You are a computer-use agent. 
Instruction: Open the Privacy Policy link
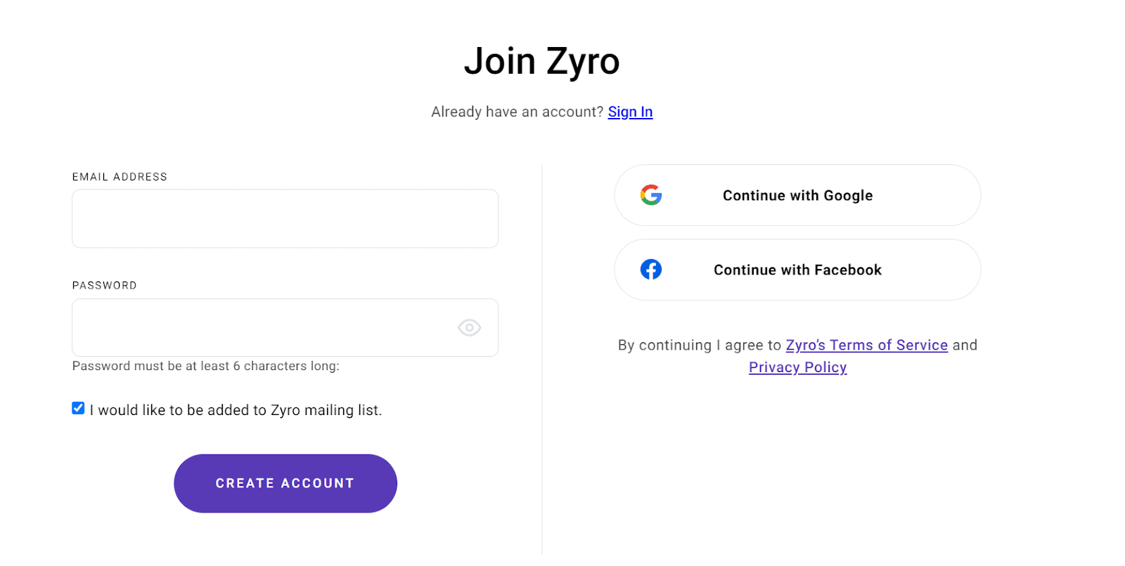797,367
